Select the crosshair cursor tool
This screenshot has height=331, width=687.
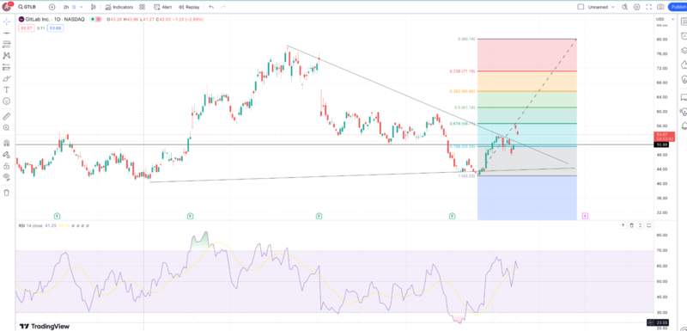(7, 21)
